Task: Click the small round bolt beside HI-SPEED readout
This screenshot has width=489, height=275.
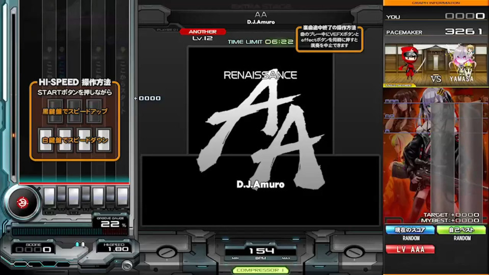Action: tap(127, 266)
